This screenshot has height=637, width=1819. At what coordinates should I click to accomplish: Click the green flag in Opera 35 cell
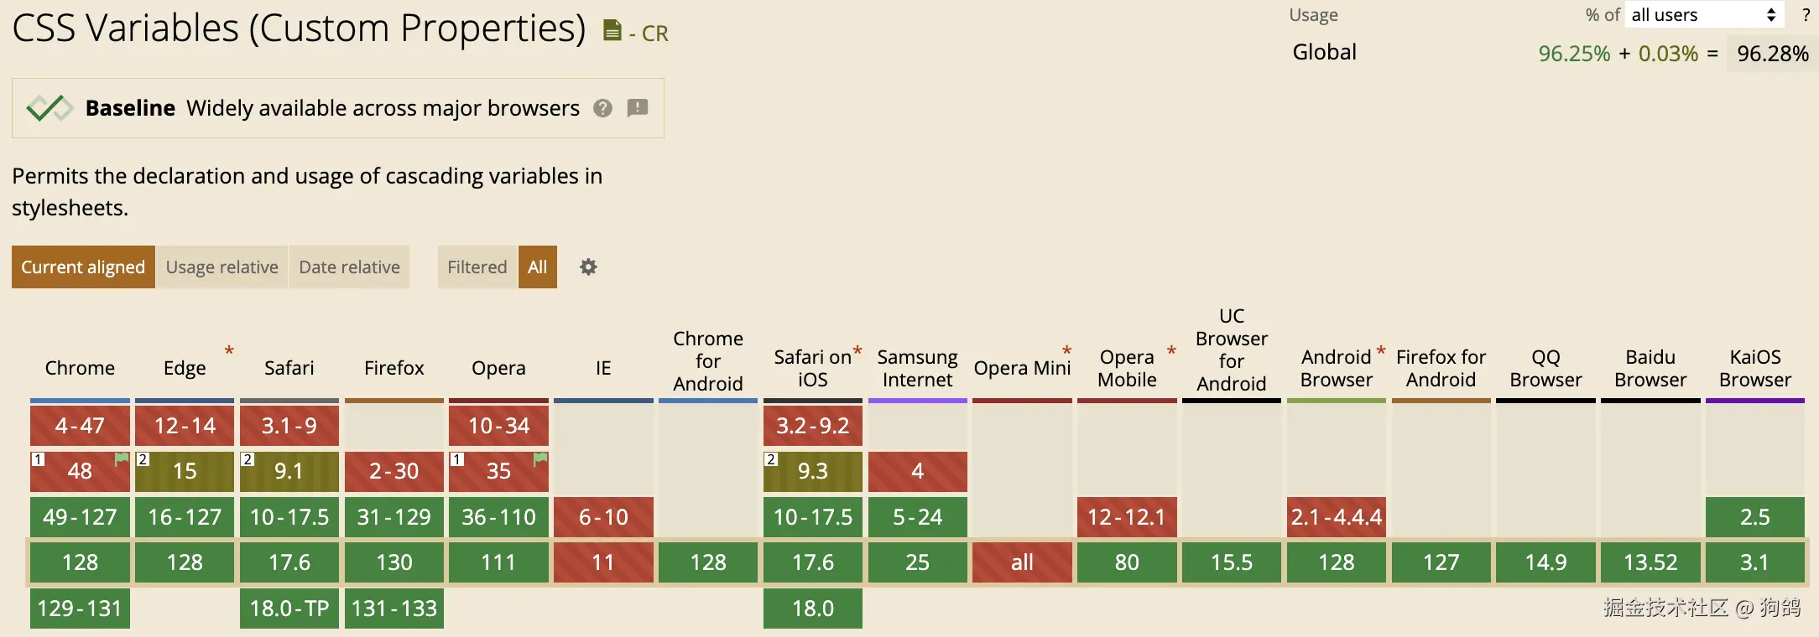coord(539,458)
